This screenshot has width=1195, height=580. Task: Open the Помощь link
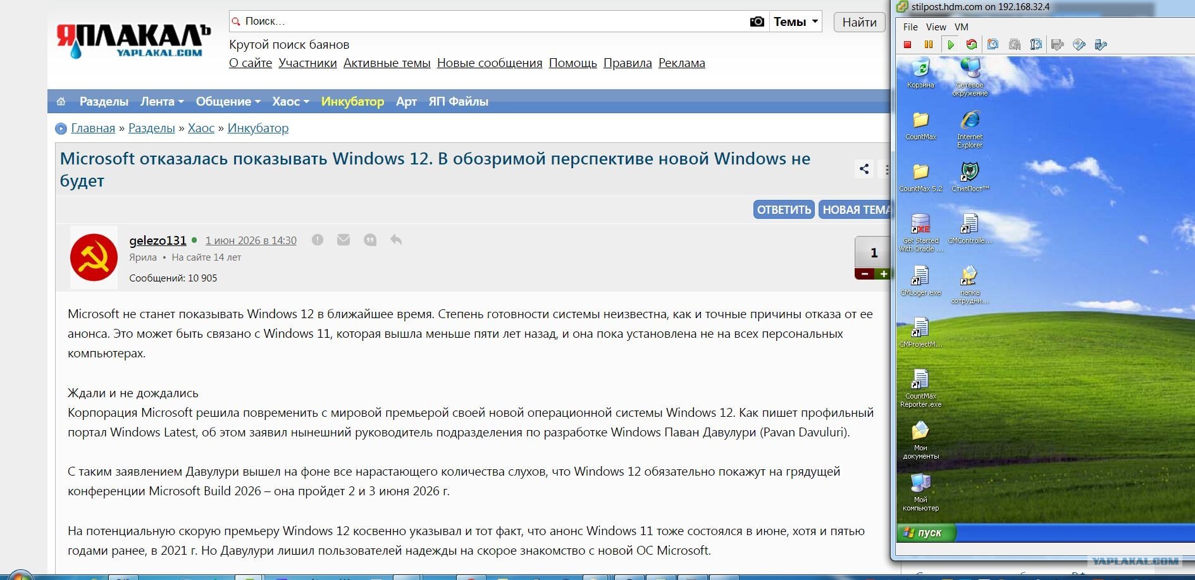click(573, 63)
